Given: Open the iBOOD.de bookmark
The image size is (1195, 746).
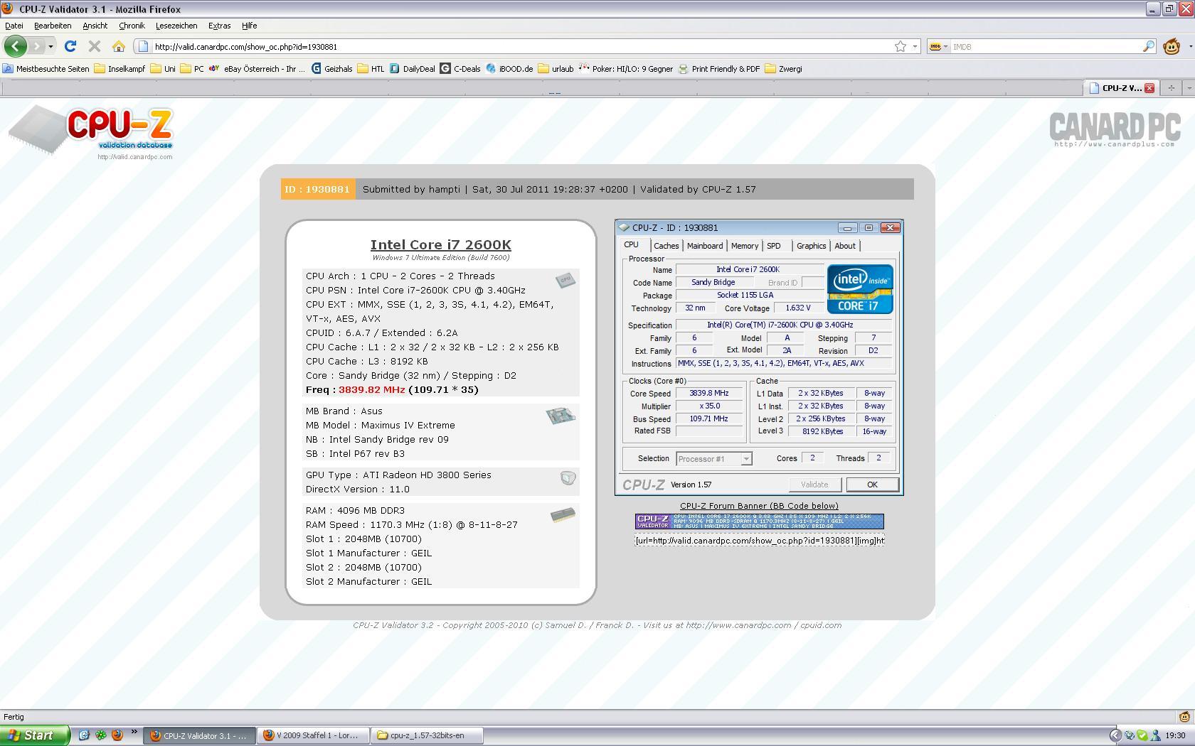Looking at the screenshot, I should tap(509, 69).
